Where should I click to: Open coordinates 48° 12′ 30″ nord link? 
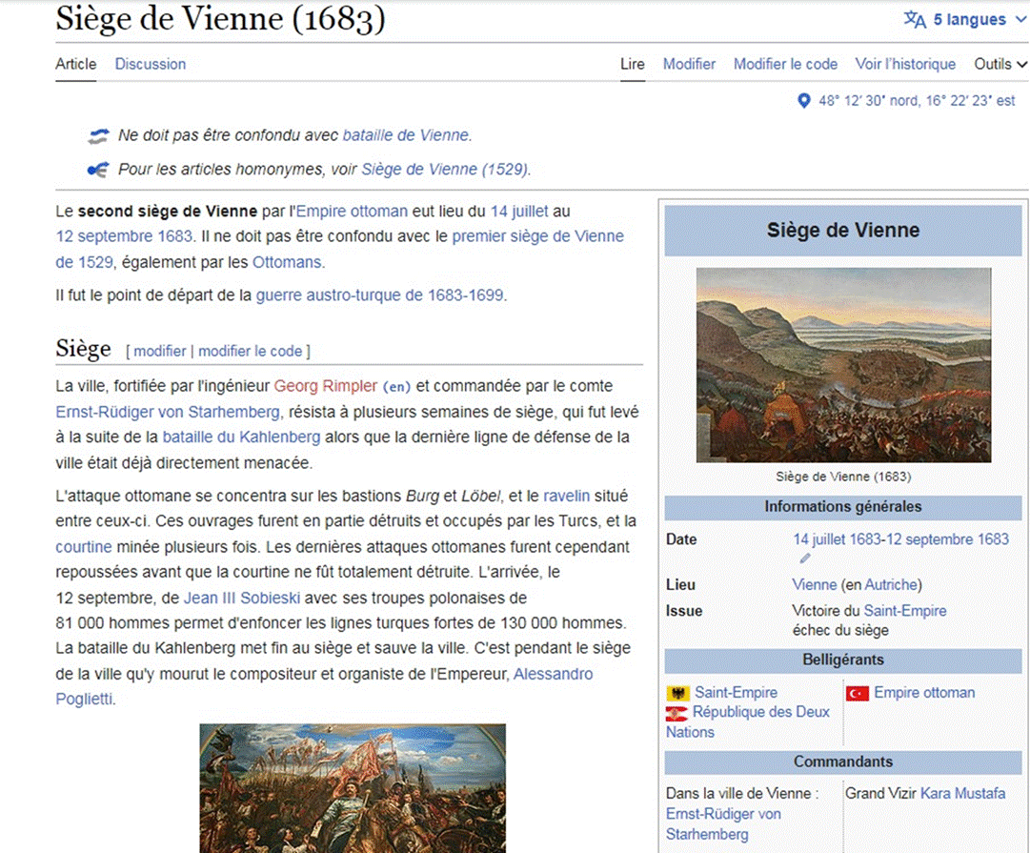coord(917,100)
